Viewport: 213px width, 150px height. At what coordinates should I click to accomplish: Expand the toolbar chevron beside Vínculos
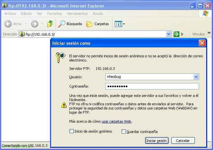point(209,33)
